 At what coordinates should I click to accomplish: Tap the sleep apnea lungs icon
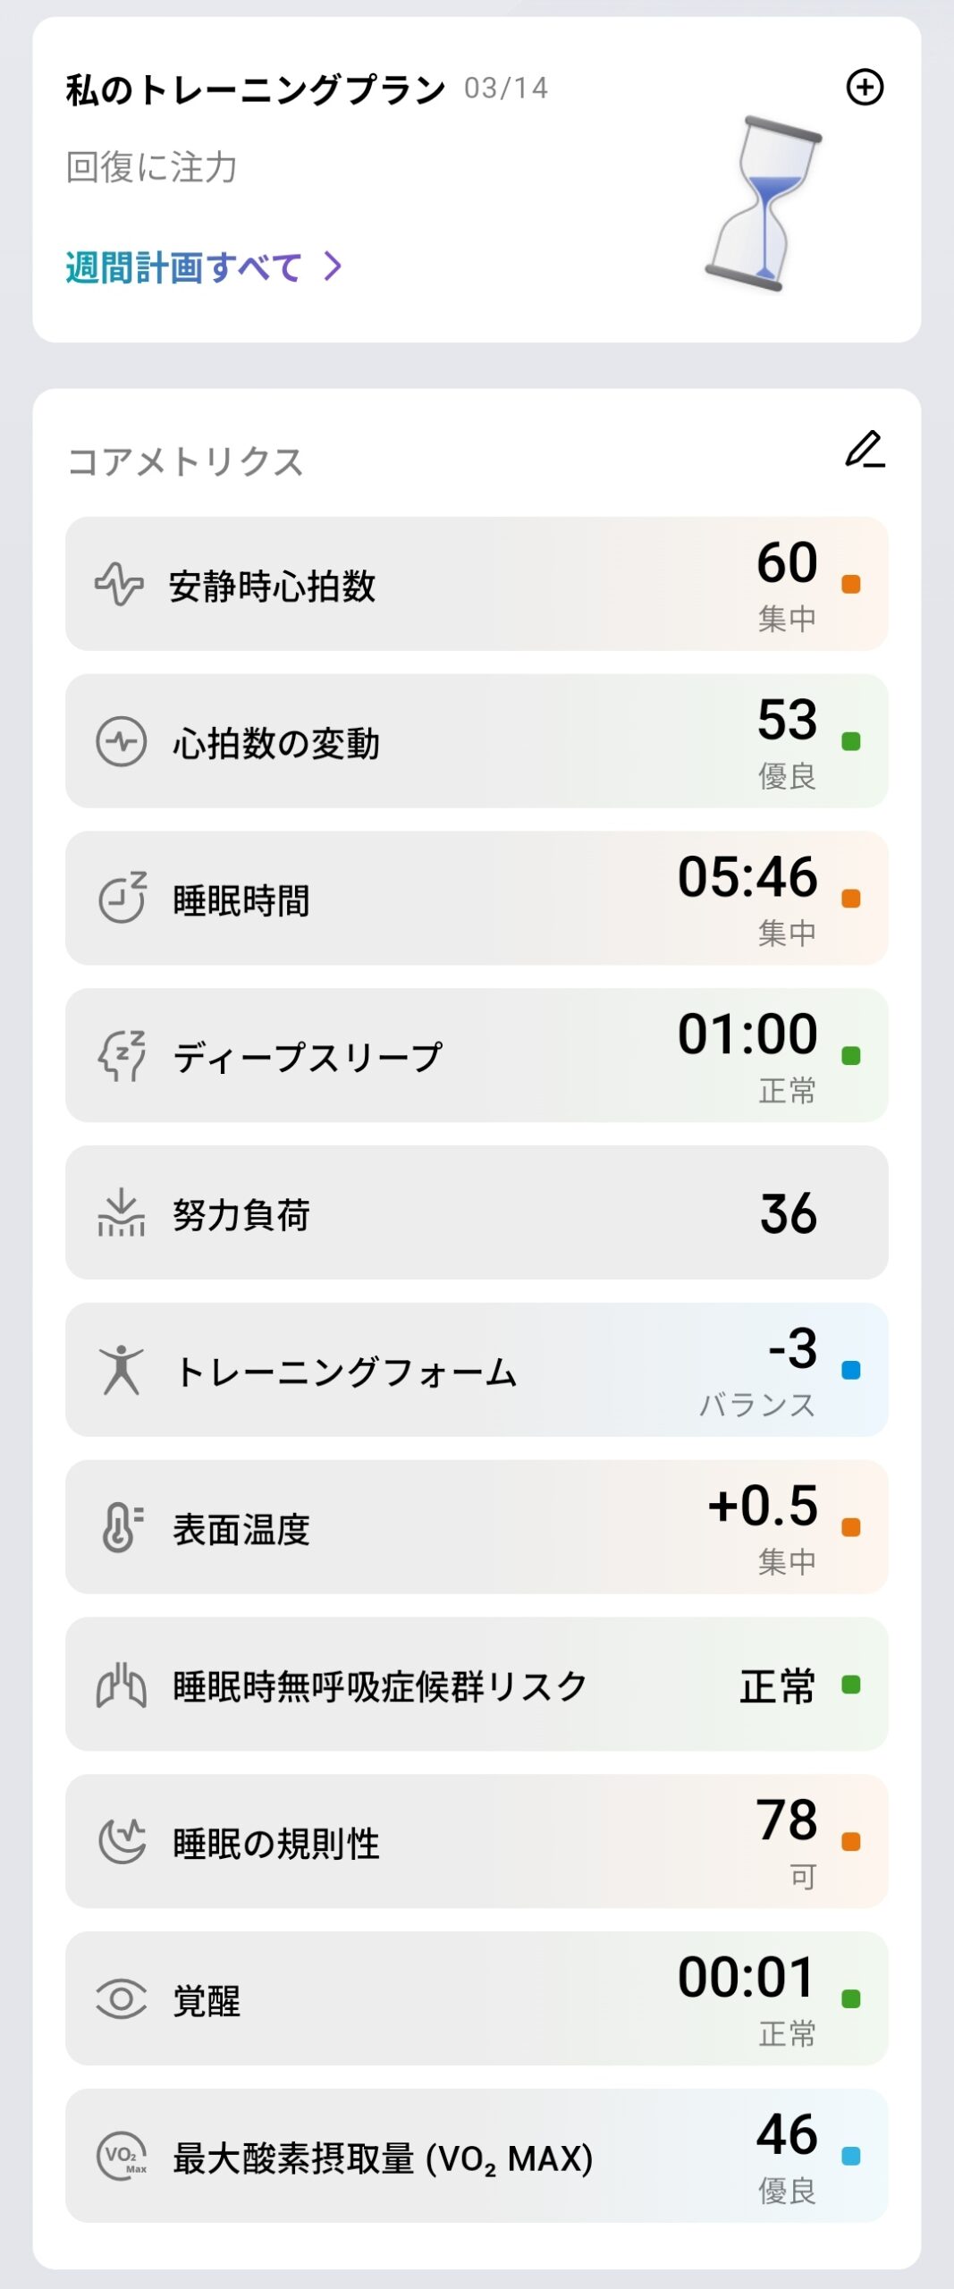coord(121,1685)
